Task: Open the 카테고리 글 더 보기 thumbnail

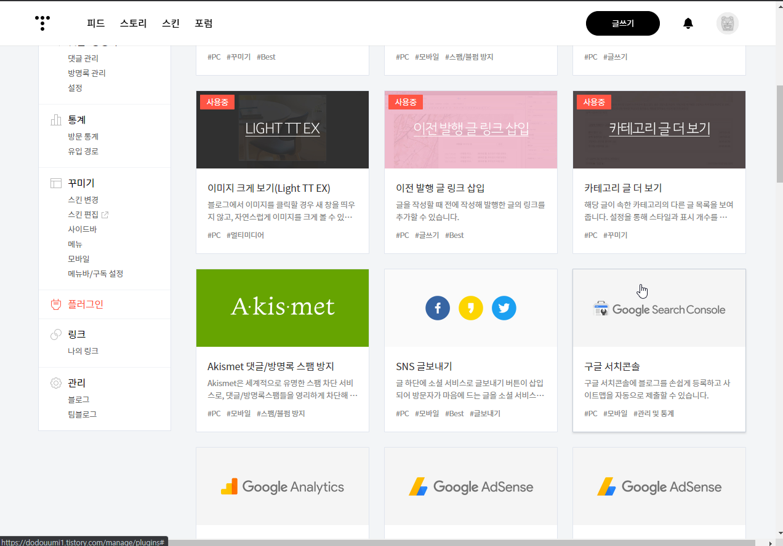Action: (659, 130)
